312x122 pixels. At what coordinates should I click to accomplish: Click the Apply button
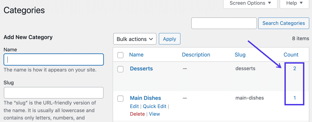click(170, 39)
